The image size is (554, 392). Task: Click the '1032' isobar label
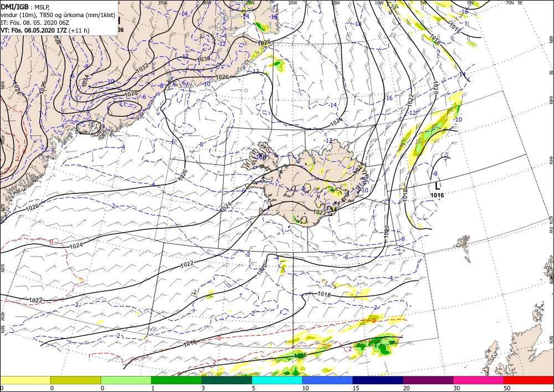[x=142, y=67]
